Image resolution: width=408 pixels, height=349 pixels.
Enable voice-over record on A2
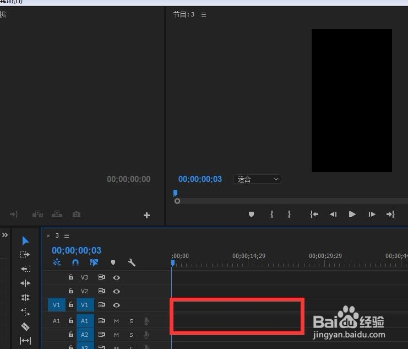click(146, 335)
